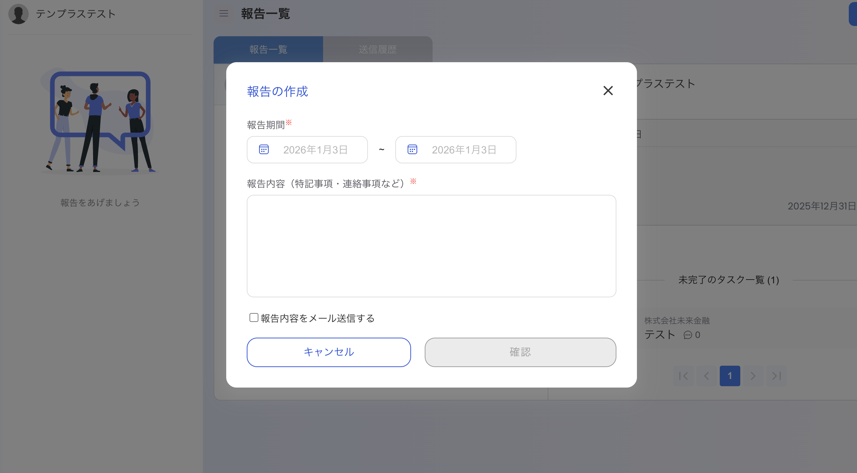Viewport: 857px width, 473px height.
Task: Click the hamburger menu beside 報告一覧
Action: click(223, 14)
